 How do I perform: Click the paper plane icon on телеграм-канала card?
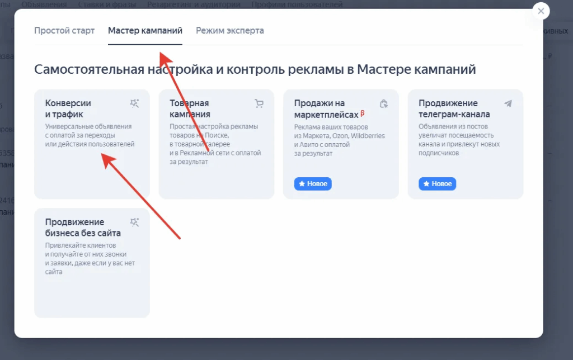coord(508,103)
